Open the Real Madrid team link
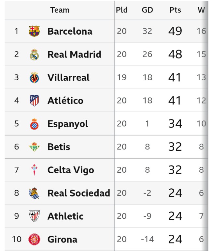Image resolution: width=213 pixels, height=251 pixels. [x=74, y=55]
